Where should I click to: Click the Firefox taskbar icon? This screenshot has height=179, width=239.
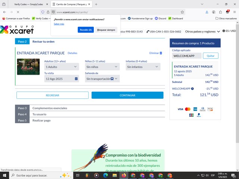point(124,175)
